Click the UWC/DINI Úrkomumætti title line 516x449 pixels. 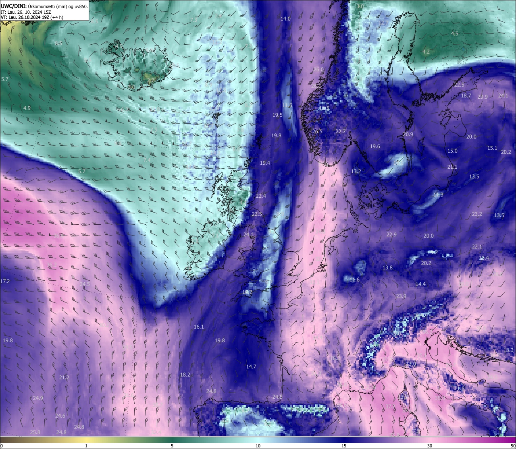44,6
